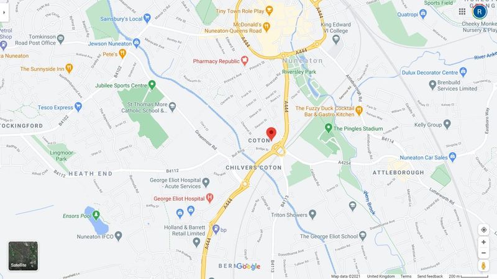Screen dimensions: 497x279
Task: Click the George Eliot Hospital marker
Action: [x=209, y=198]
